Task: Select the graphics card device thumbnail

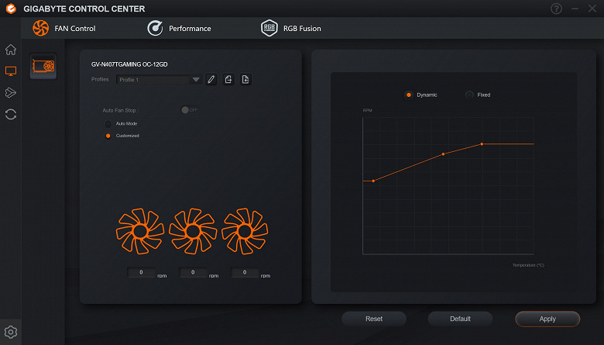Action: pyautogui.click(x=43, y=67)
